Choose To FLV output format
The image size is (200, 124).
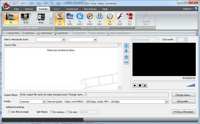point(130,19)
